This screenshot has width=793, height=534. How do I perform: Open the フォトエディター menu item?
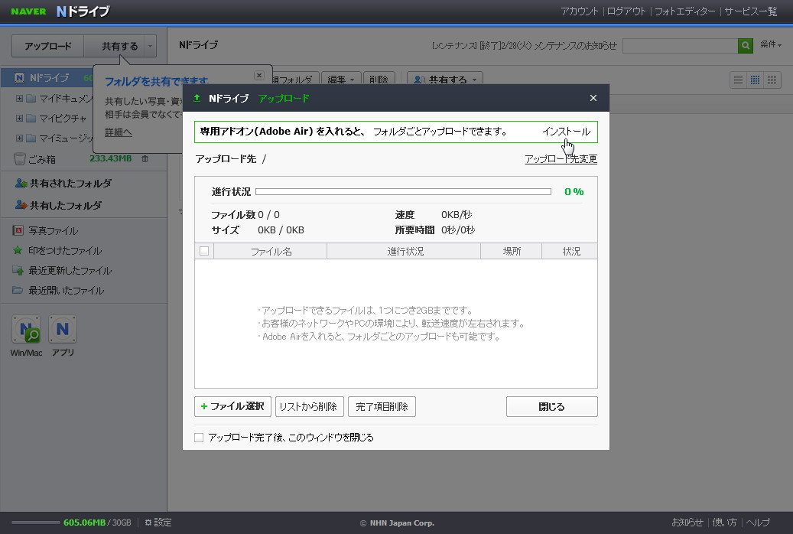click(685, 11)
